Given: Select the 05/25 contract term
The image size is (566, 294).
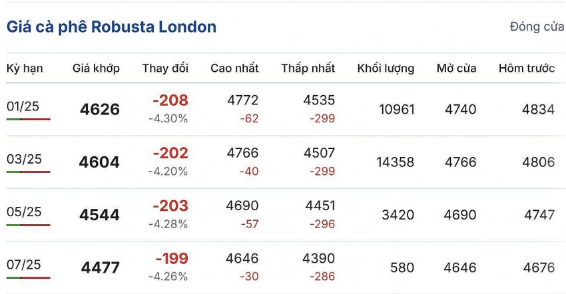Looking at the screenshot, I should click(24, 212).
